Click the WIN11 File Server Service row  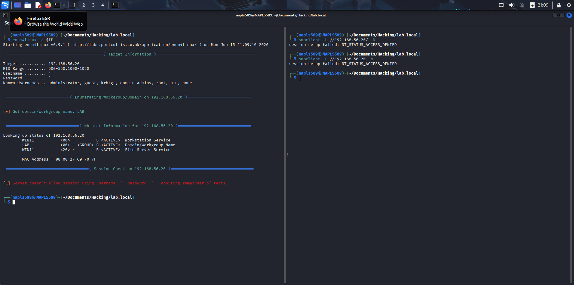[96, 150]
